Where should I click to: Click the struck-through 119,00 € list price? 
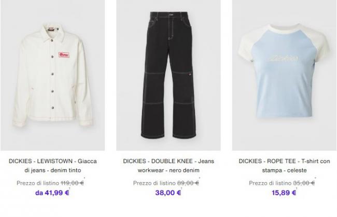pyautogui.click(x=72, y=183)
